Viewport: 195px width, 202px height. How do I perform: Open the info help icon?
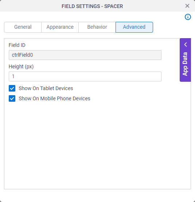click(x=188, y=17)
